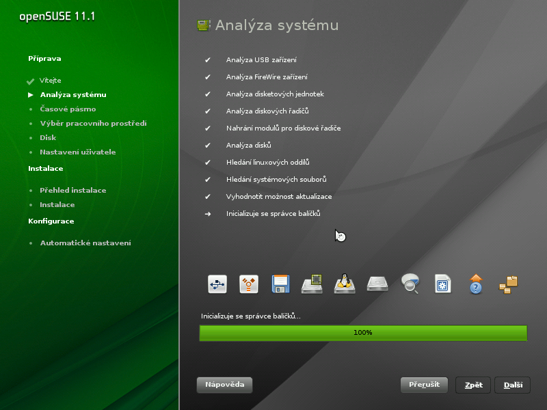Click the package manager boxes icon
The image size is (547, 410).
[509, 285]
